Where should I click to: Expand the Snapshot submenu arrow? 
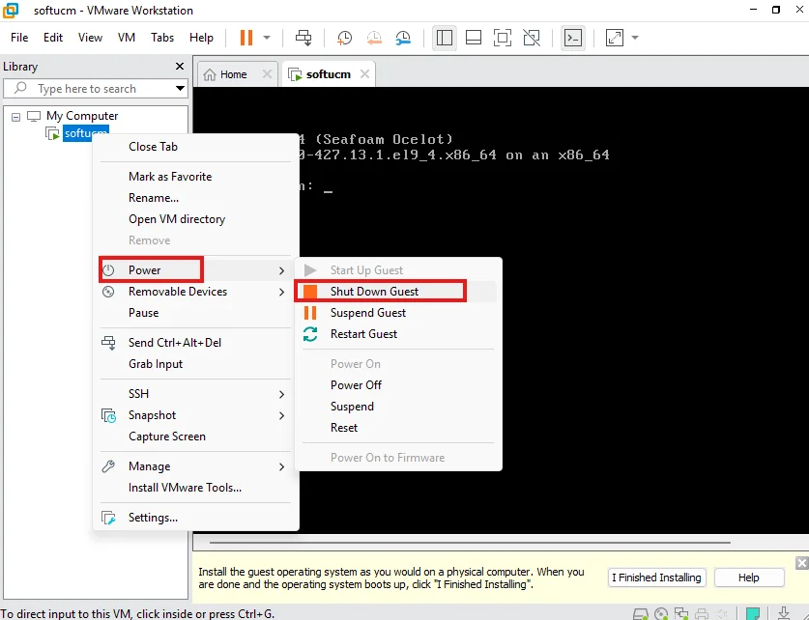pos(281,416)
